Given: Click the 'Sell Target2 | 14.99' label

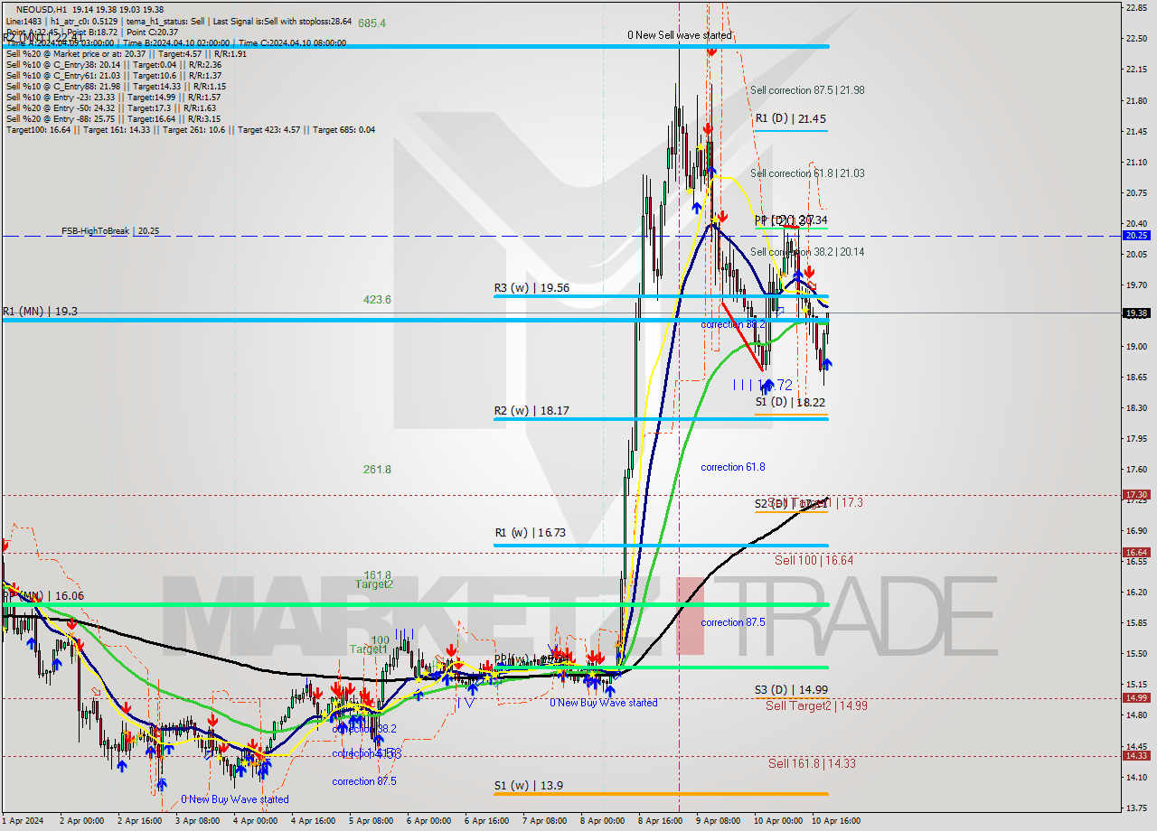Looking at the screenshot, I should [x=817, y=705].
